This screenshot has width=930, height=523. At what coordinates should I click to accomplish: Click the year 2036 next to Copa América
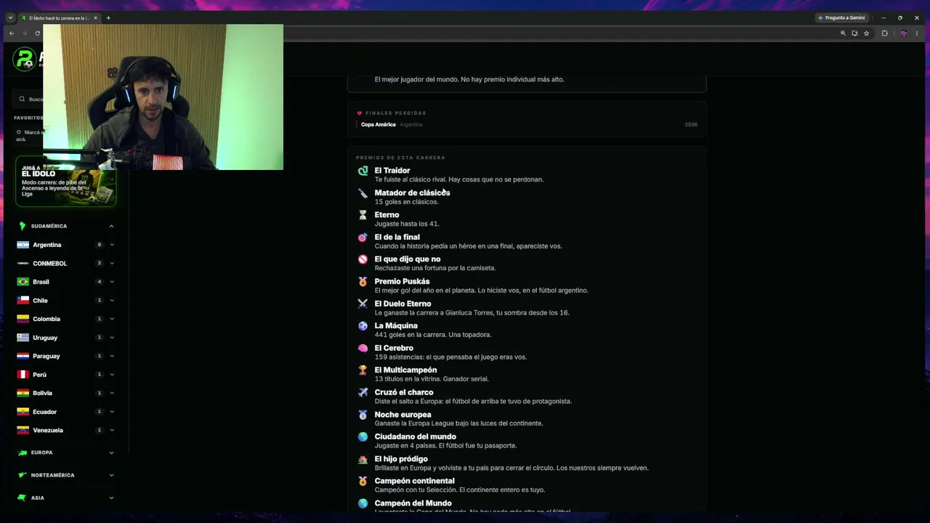691,124
